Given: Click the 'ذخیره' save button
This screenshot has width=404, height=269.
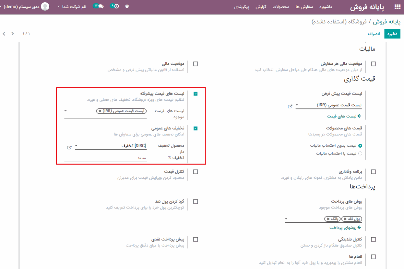Looking at the screenshot, I should point(392,34).
